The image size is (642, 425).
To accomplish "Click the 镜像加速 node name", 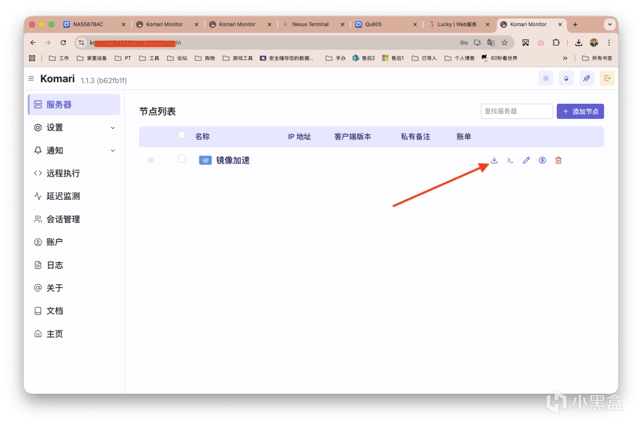I will pyautogui.click(x=233, y=160).
